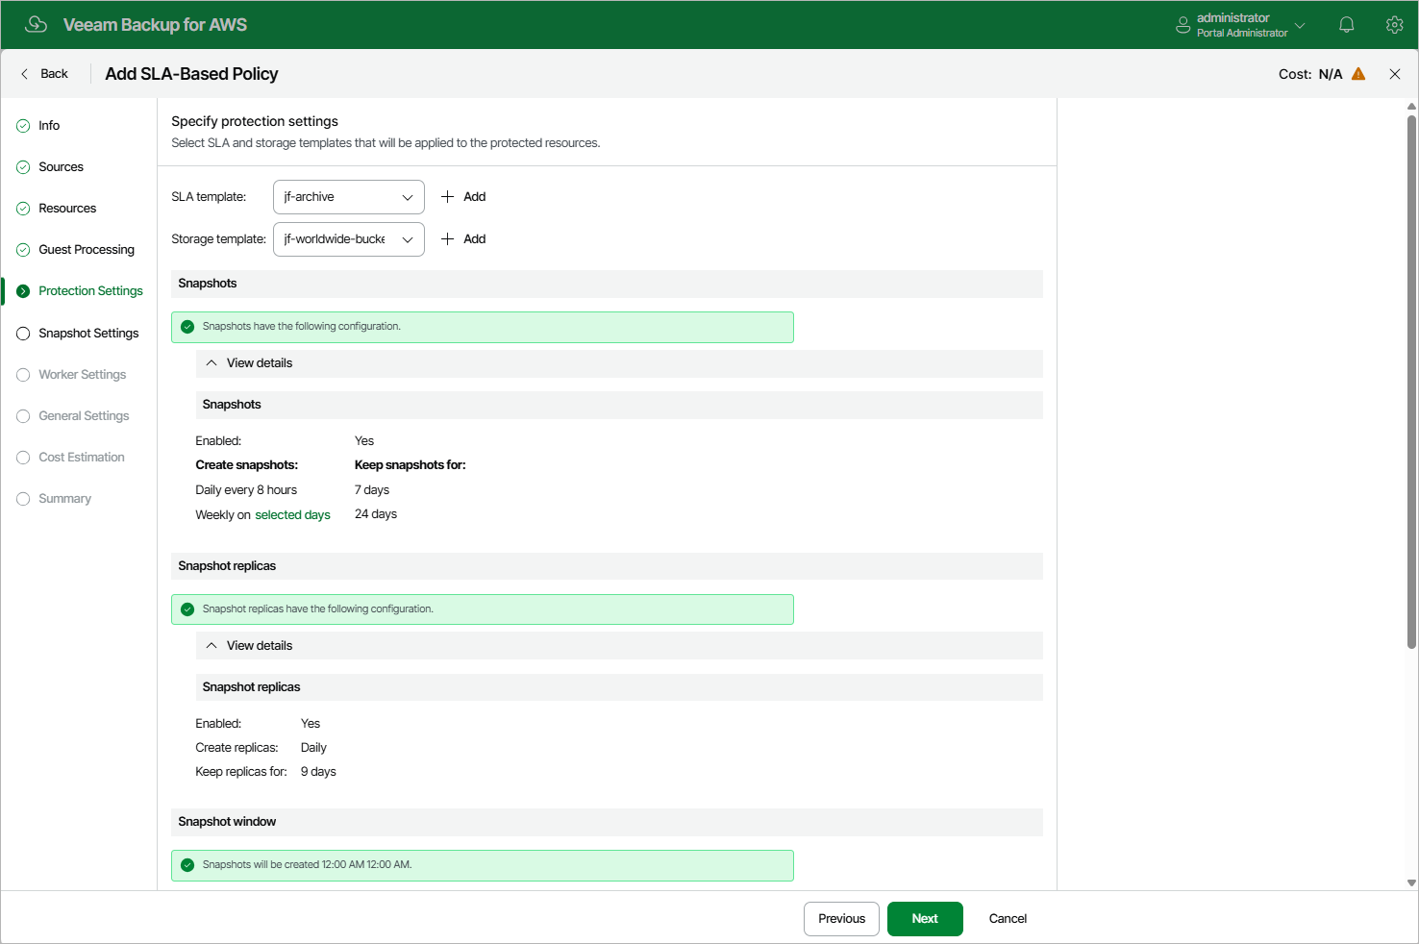Click the Back arrow icon
The width and height of the screenshot is (1419, 944).
(x=25, y=74)
